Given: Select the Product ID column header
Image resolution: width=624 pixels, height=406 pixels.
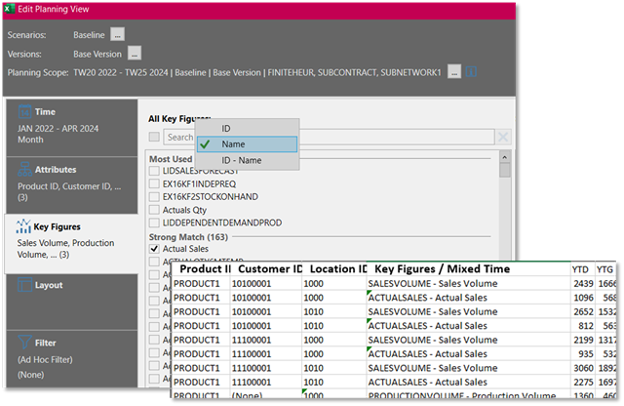Looking at the screenshot, I should click(201, 269).
